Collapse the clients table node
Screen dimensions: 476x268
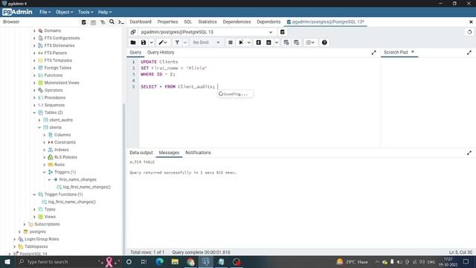[39, 127]
